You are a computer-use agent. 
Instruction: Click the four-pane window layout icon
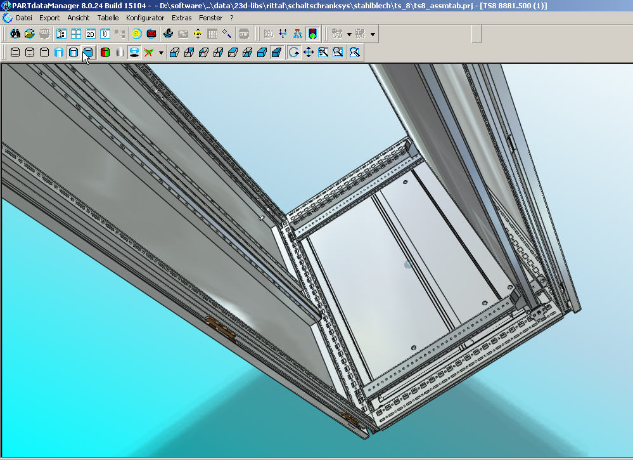tap(75, 34)
